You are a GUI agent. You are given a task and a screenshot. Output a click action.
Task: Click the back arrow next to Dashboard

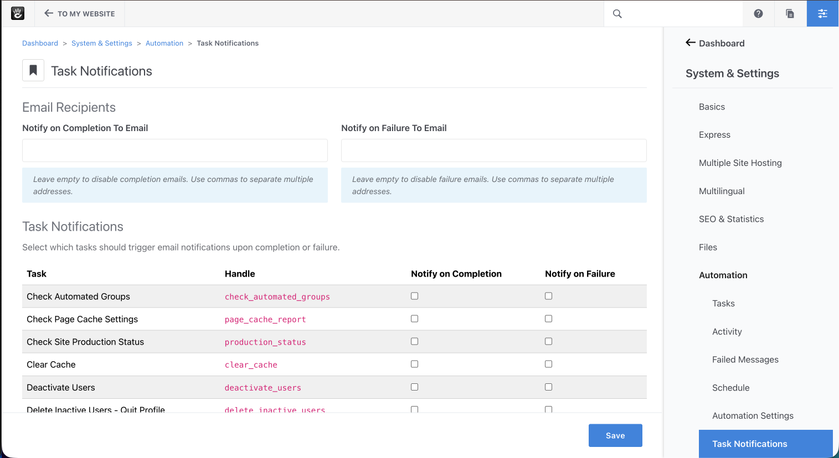(x=691, y=43)
